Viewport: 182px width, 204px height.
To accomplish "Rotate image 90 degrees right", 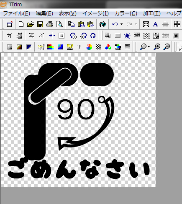I will coord(83,36).
